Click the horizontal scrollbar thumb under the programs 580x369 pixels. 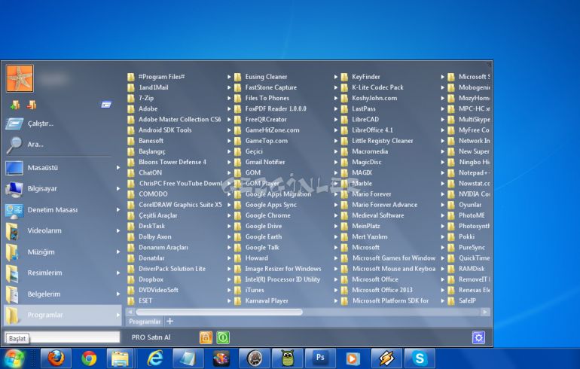coord(219,312)
